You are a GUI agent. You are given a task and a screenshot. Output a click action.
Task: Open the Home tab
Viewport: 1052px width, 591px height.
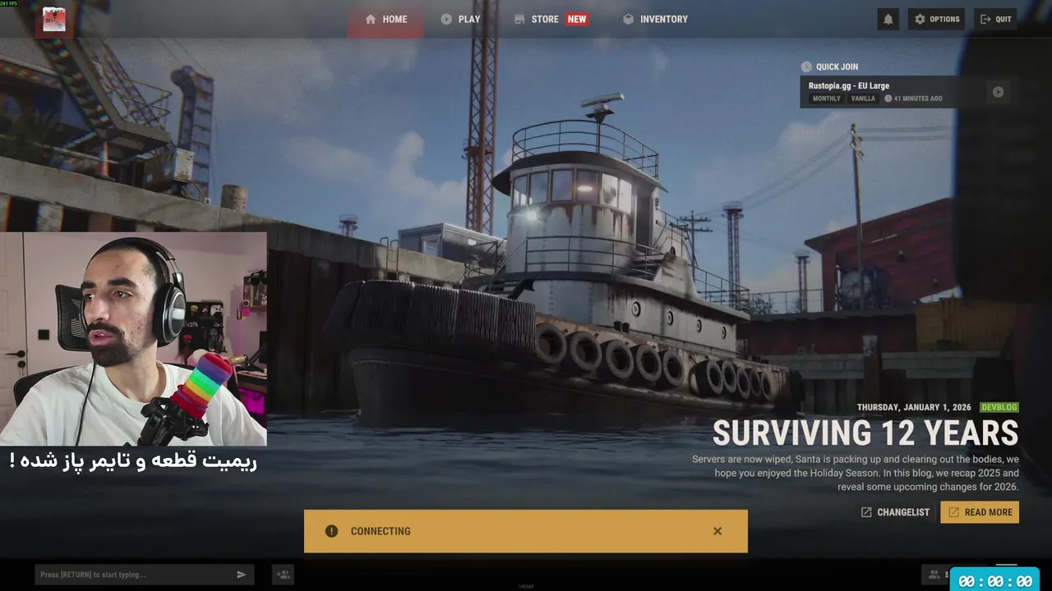point(385,19)
